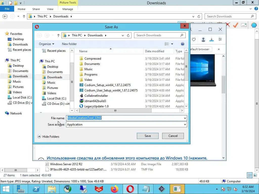Open Server Manager in taskbar
This screenshot has width=259, height=194.
pos(20,189)
